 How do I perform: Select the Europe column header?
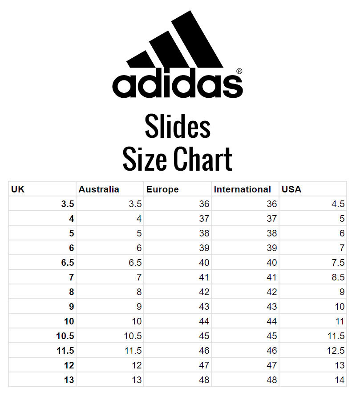pyautogui.click(x=178, y=189)
